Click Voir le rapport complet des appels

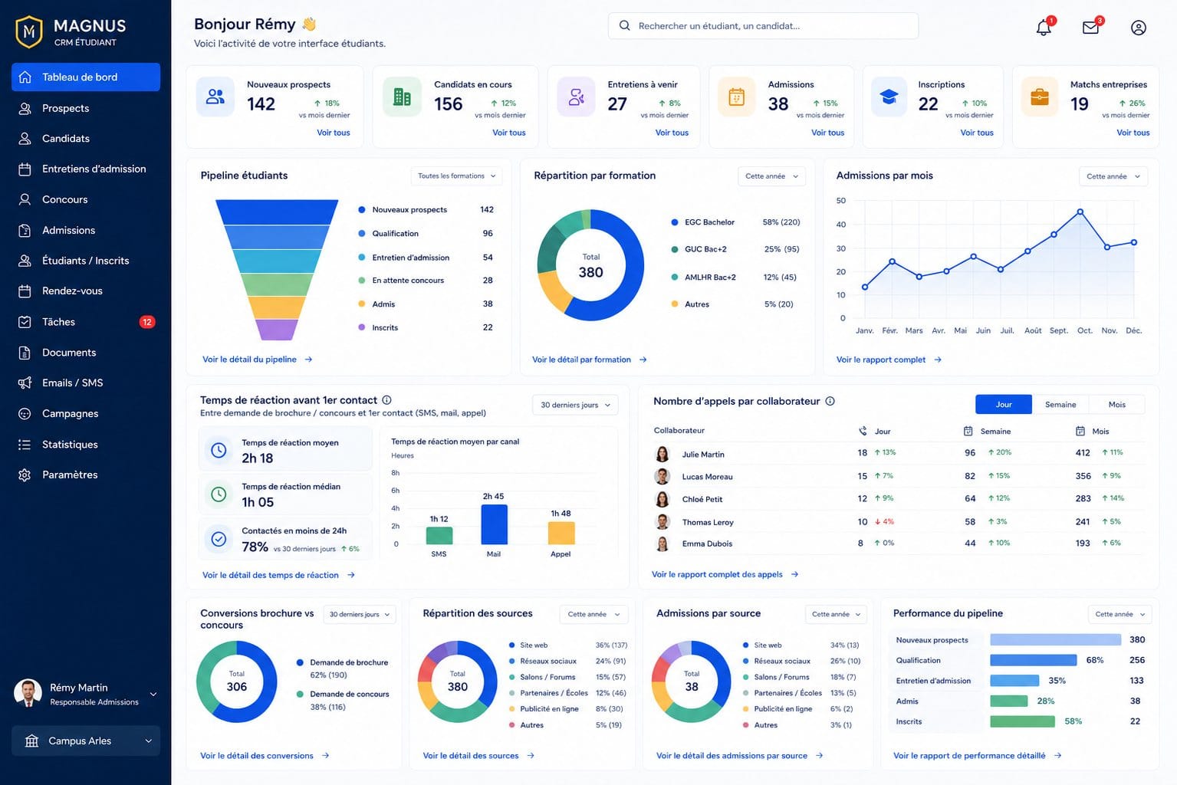pos(725,574)
